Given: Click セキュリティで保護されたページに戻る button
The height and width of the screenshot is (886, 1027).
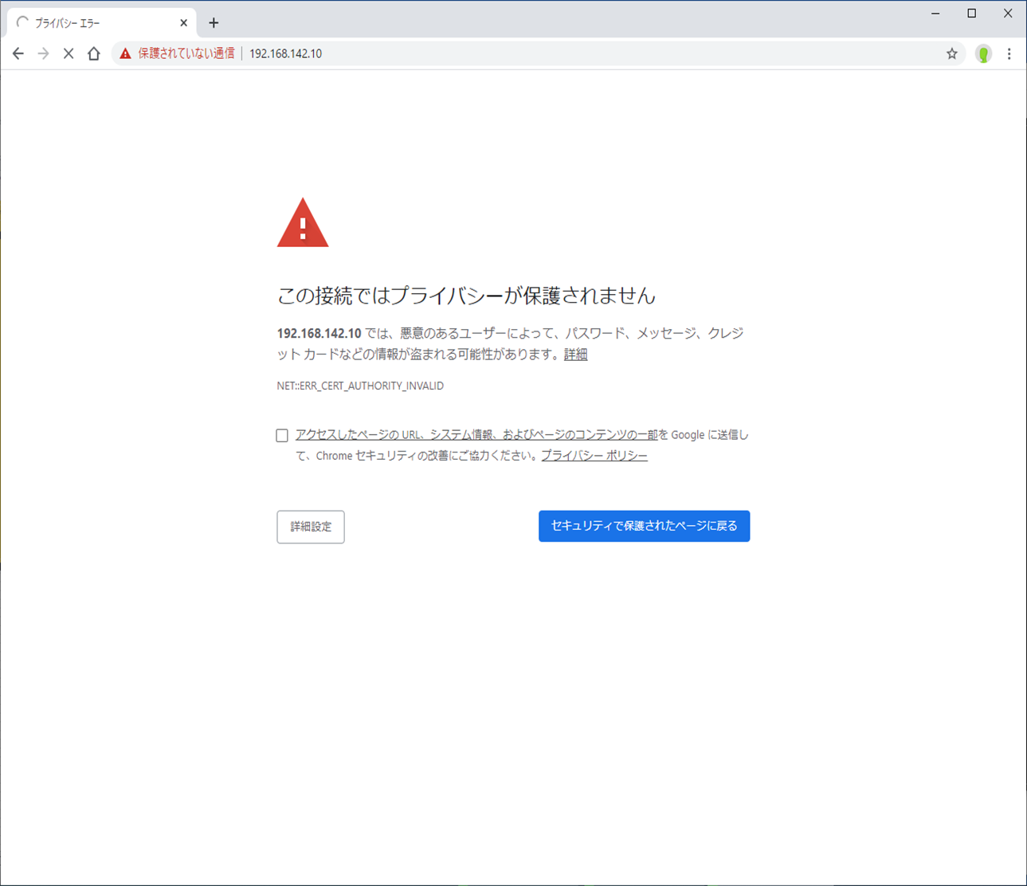Looking at the screenshot, I should click(644, 526).
